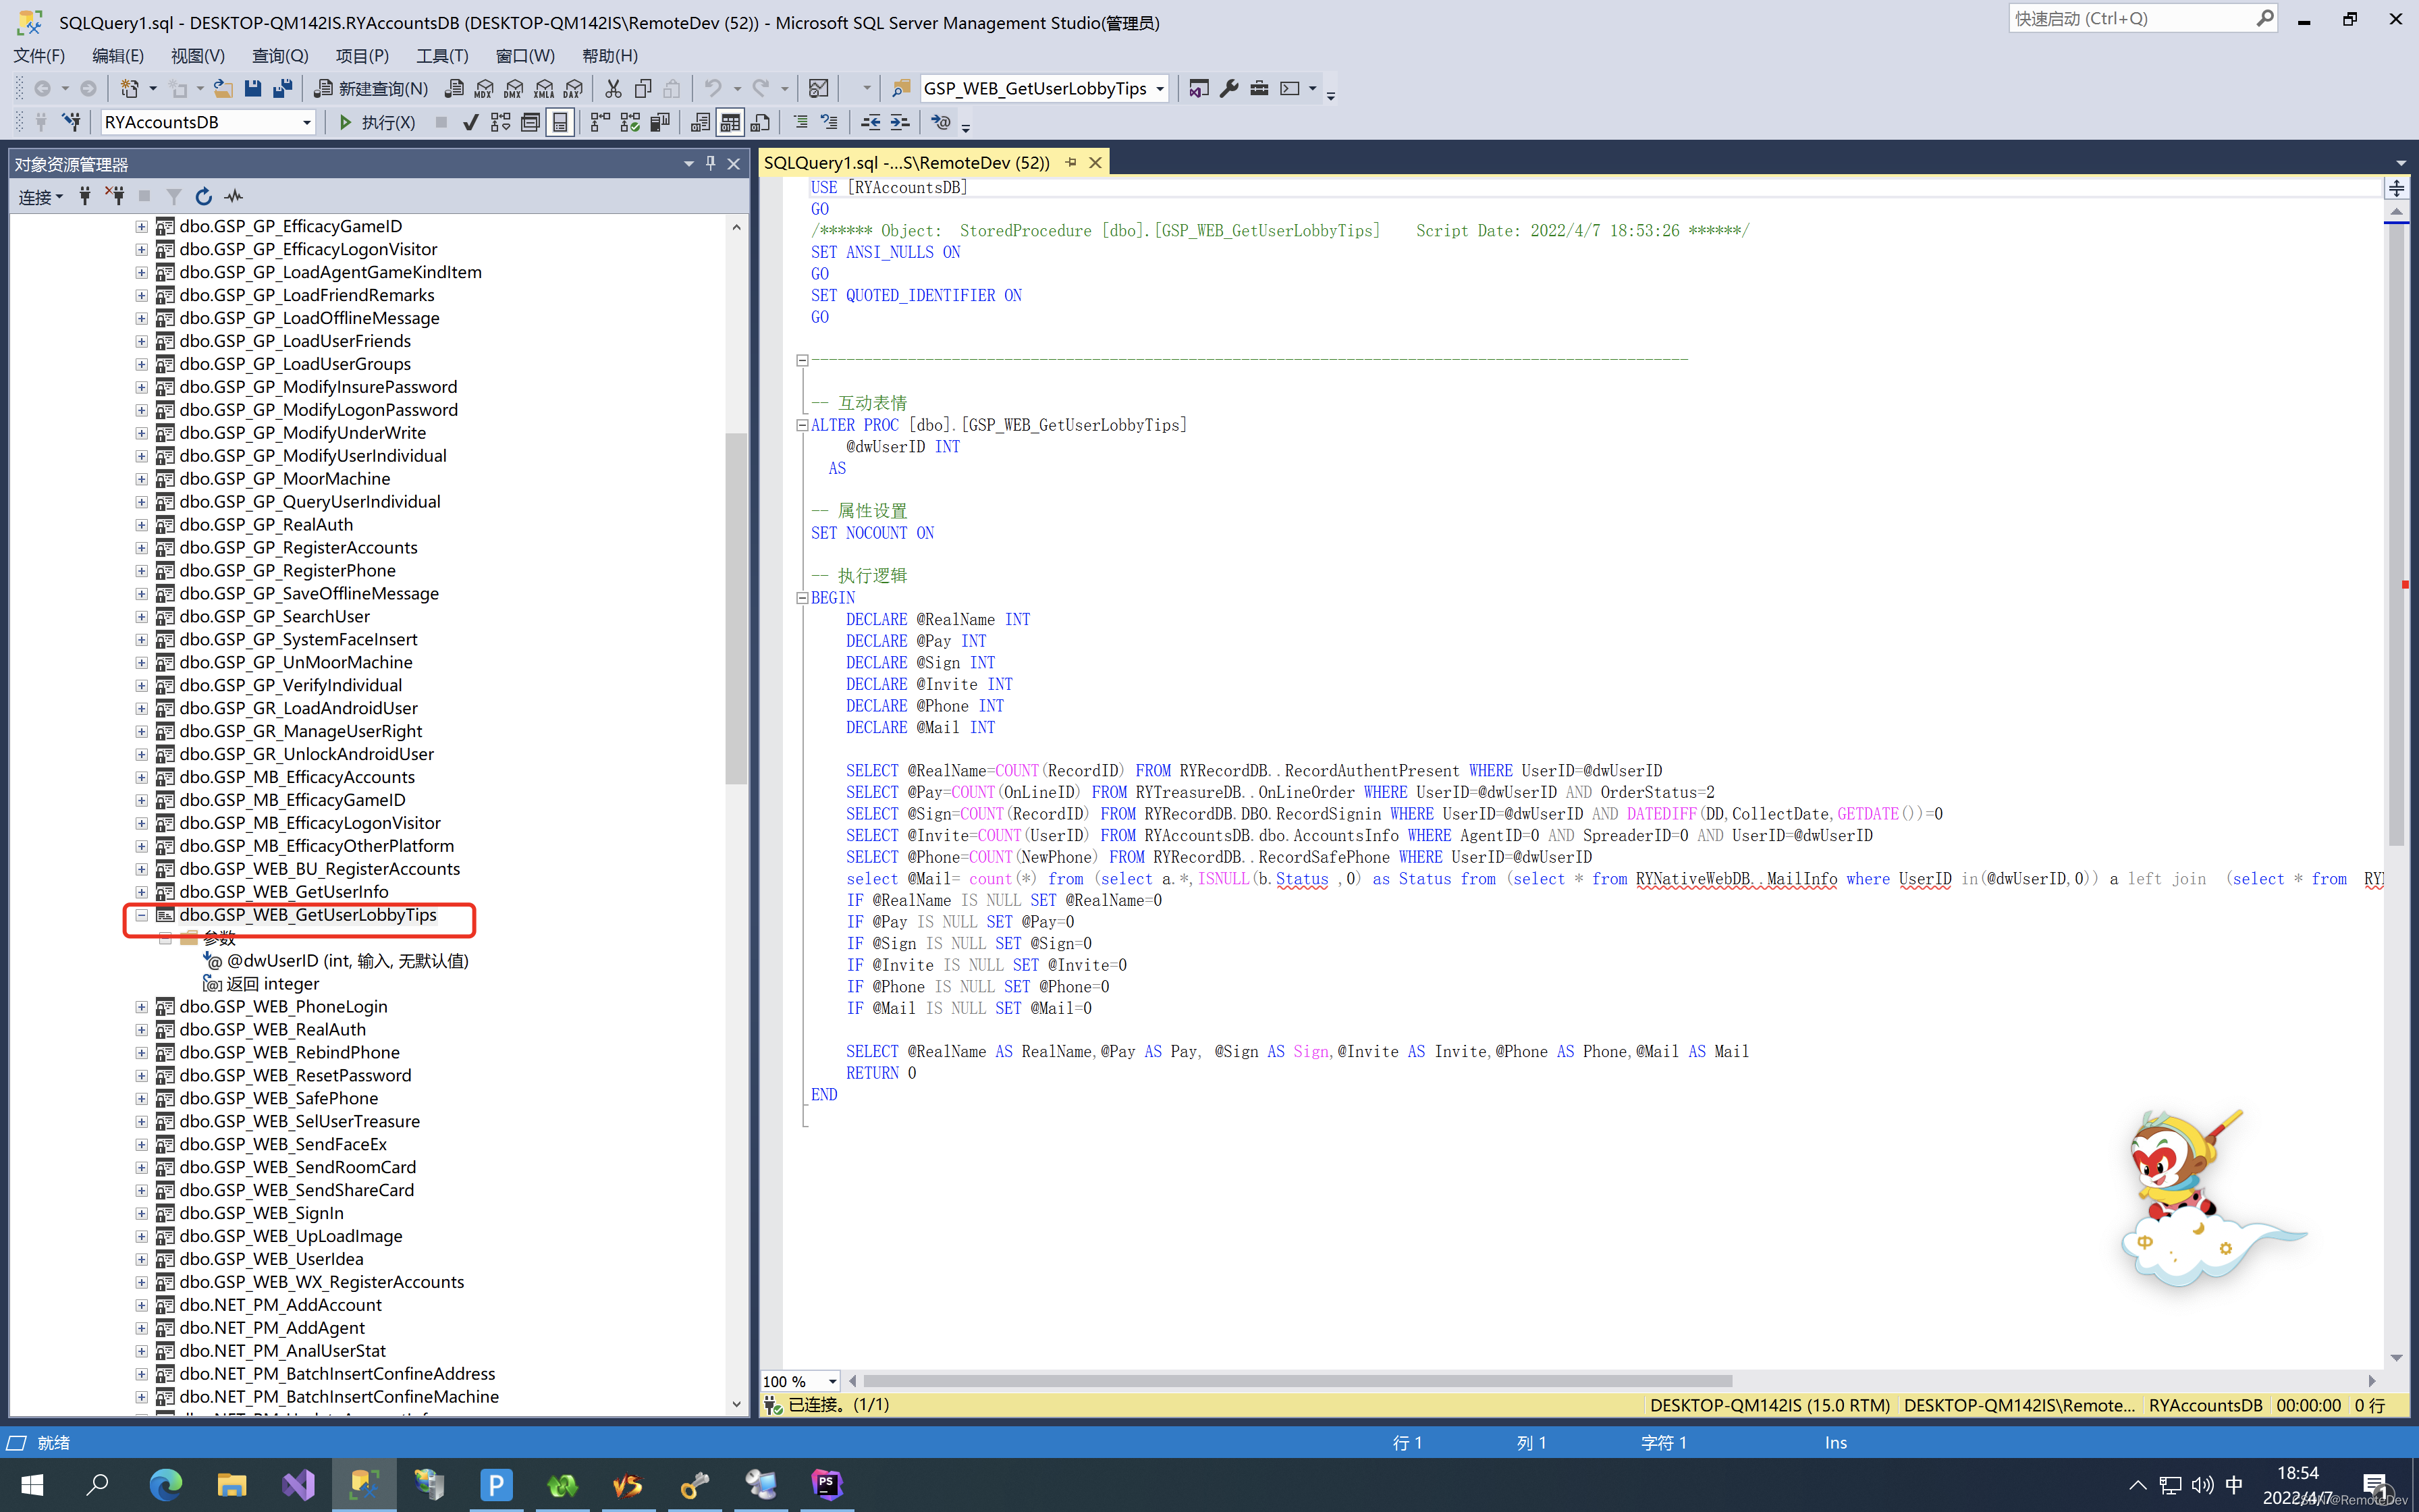Image resolution: width=2419 pixels, height=1512 pixels.
Task: Toggle IntelliSense enabled button
Action: (x=561, y=122)
